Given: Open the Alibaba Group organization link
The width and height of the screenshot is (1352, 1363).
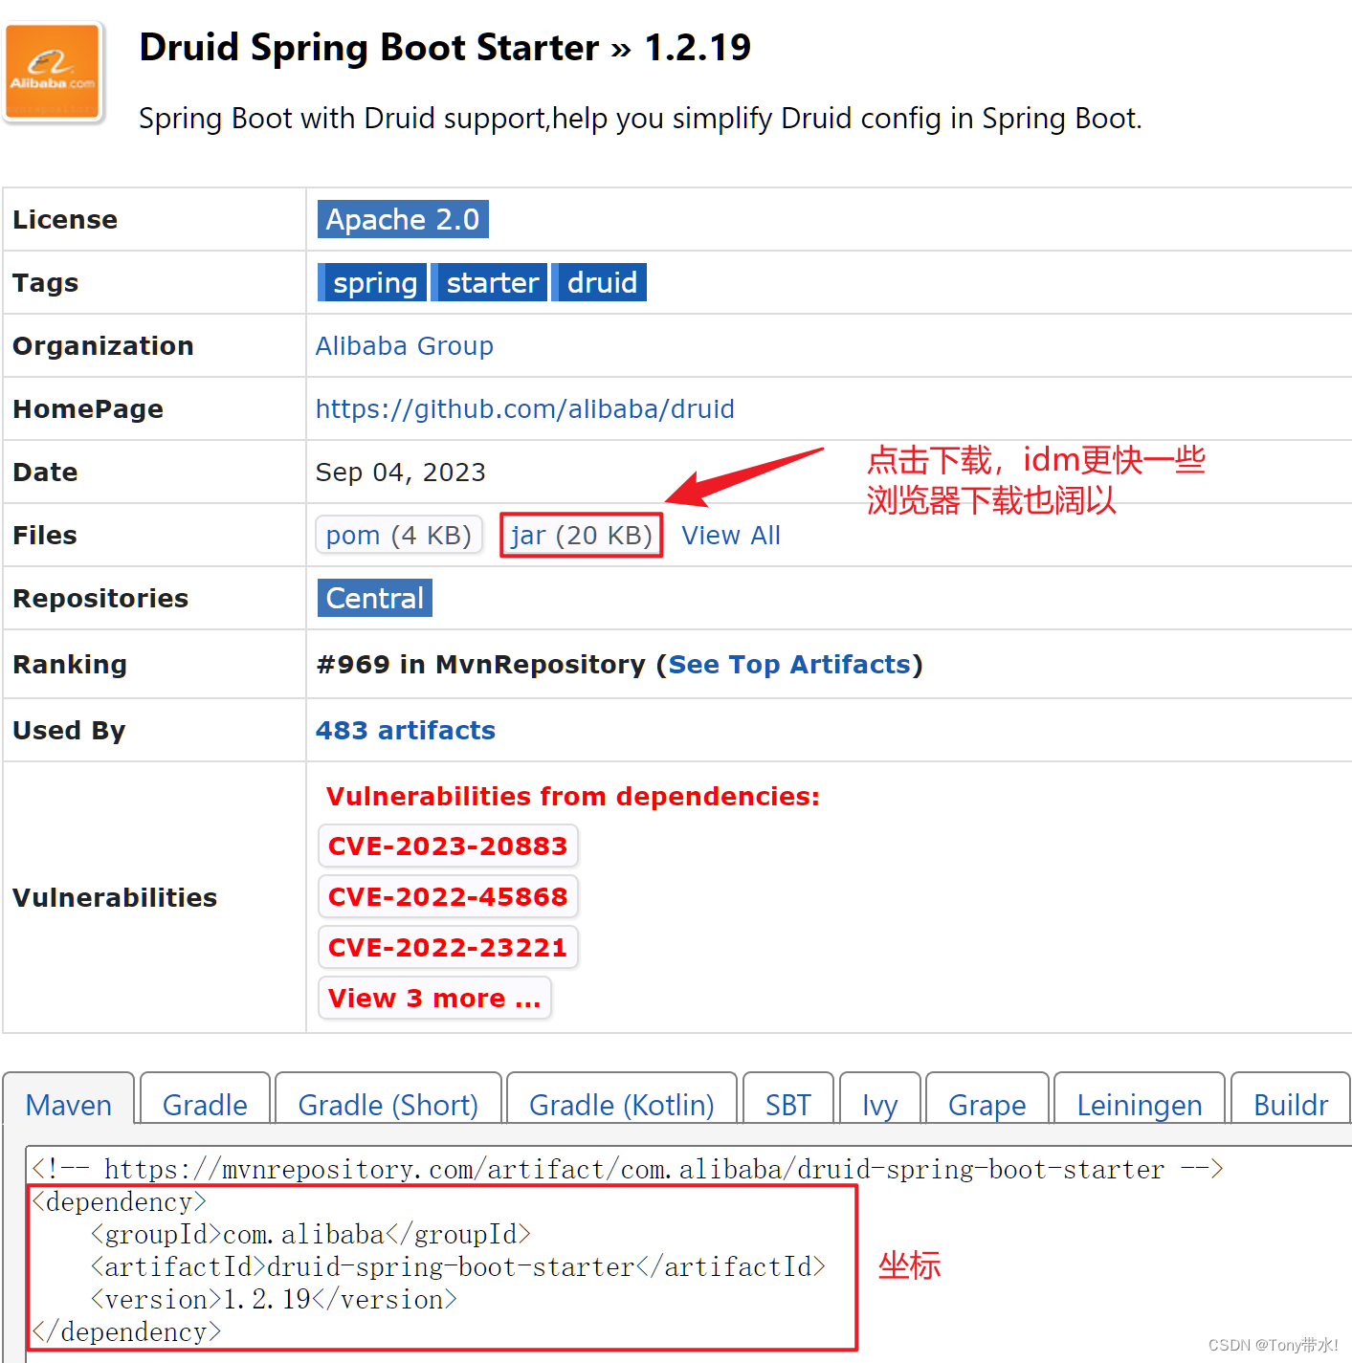Looking at the screenshot, I should click(x=405, y=345).
